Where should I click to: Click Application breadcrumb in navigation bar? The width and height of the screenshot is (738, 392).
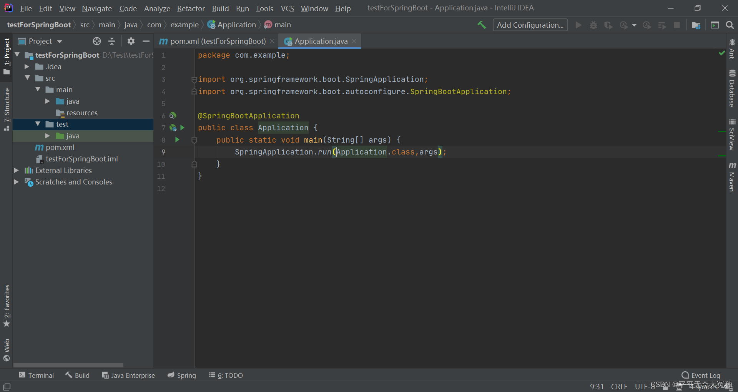pos(232,25)
